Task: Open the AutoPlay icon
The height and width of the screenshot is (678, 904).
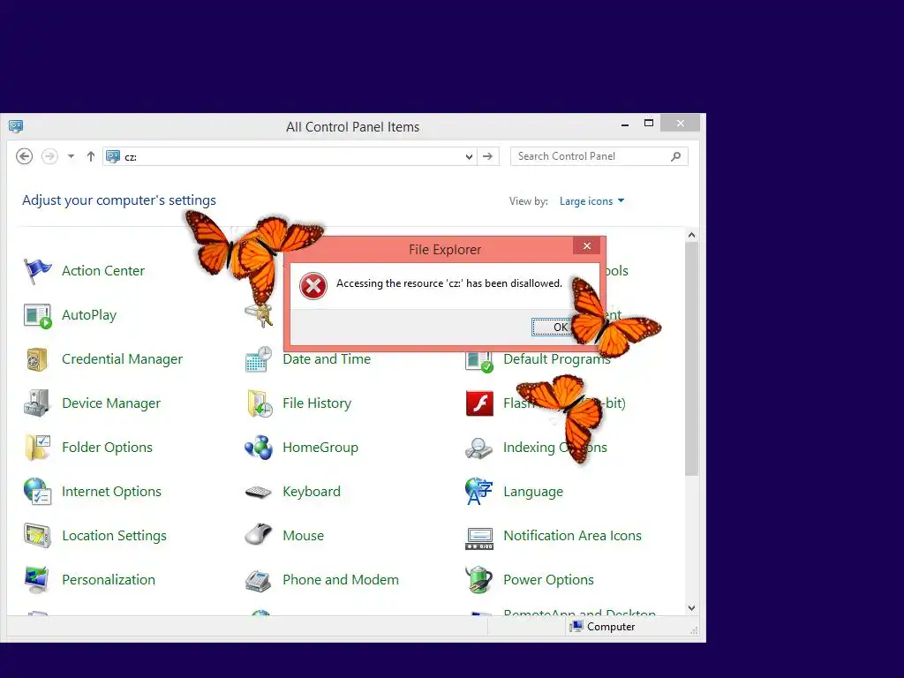Action: click(37, 315)
